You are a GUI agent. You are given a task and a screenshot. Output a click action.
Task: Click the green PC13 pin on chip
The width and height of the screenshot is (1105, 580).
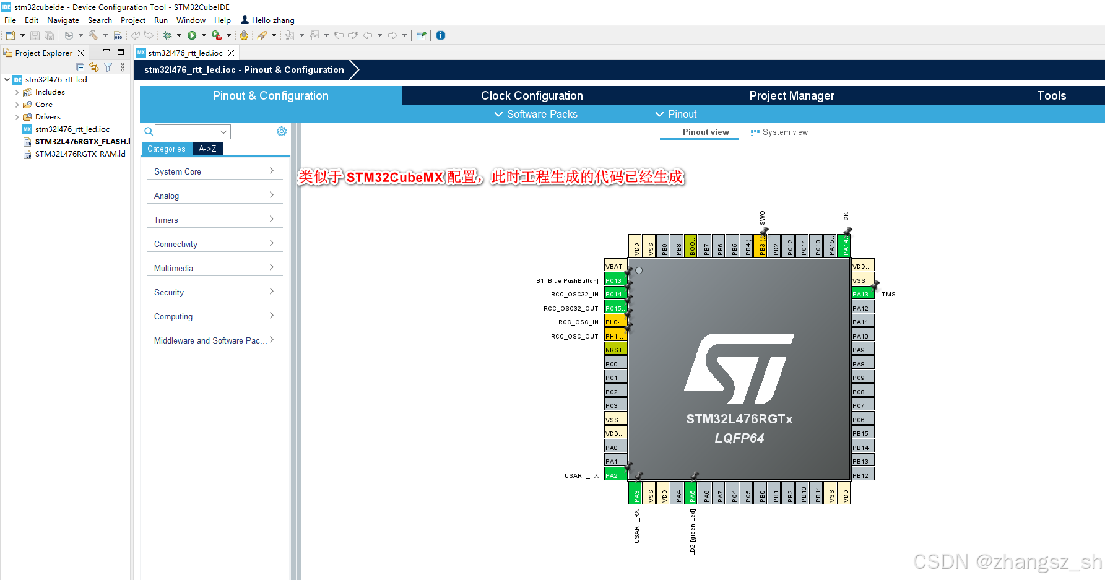coord(615,280)
